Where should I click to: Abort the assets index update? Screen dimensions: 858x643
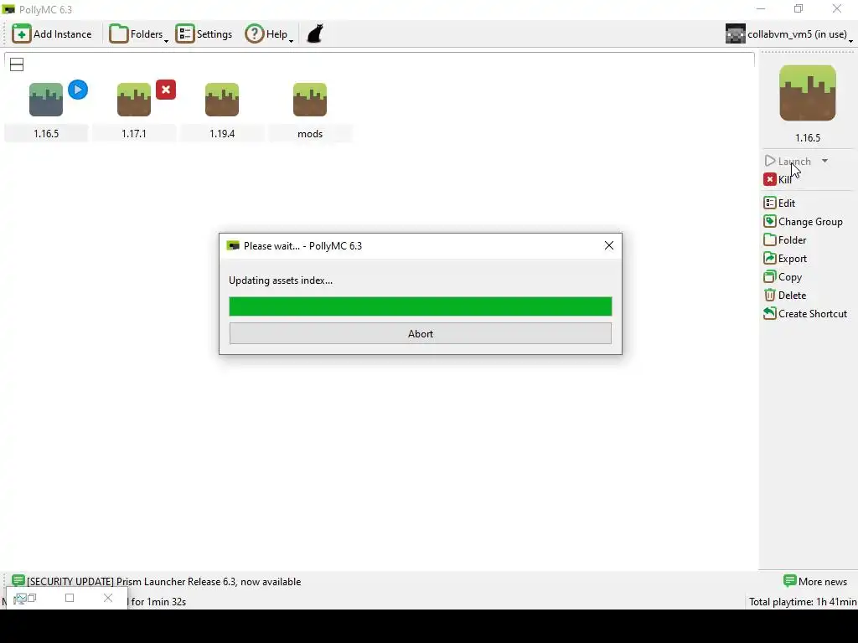point(421,333)
